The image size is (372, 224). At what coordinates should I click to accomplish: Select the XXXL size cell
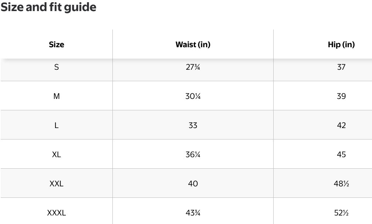coord(56,213)
